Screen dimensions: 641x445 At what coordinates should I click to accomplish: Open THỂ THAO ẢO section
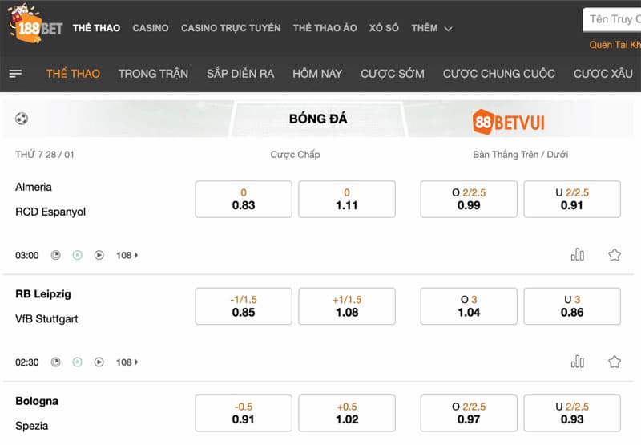tap(325, 28)
